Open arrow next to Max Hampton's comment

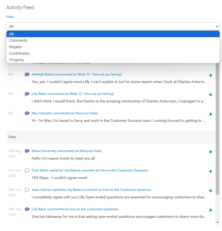pos(210,114)
